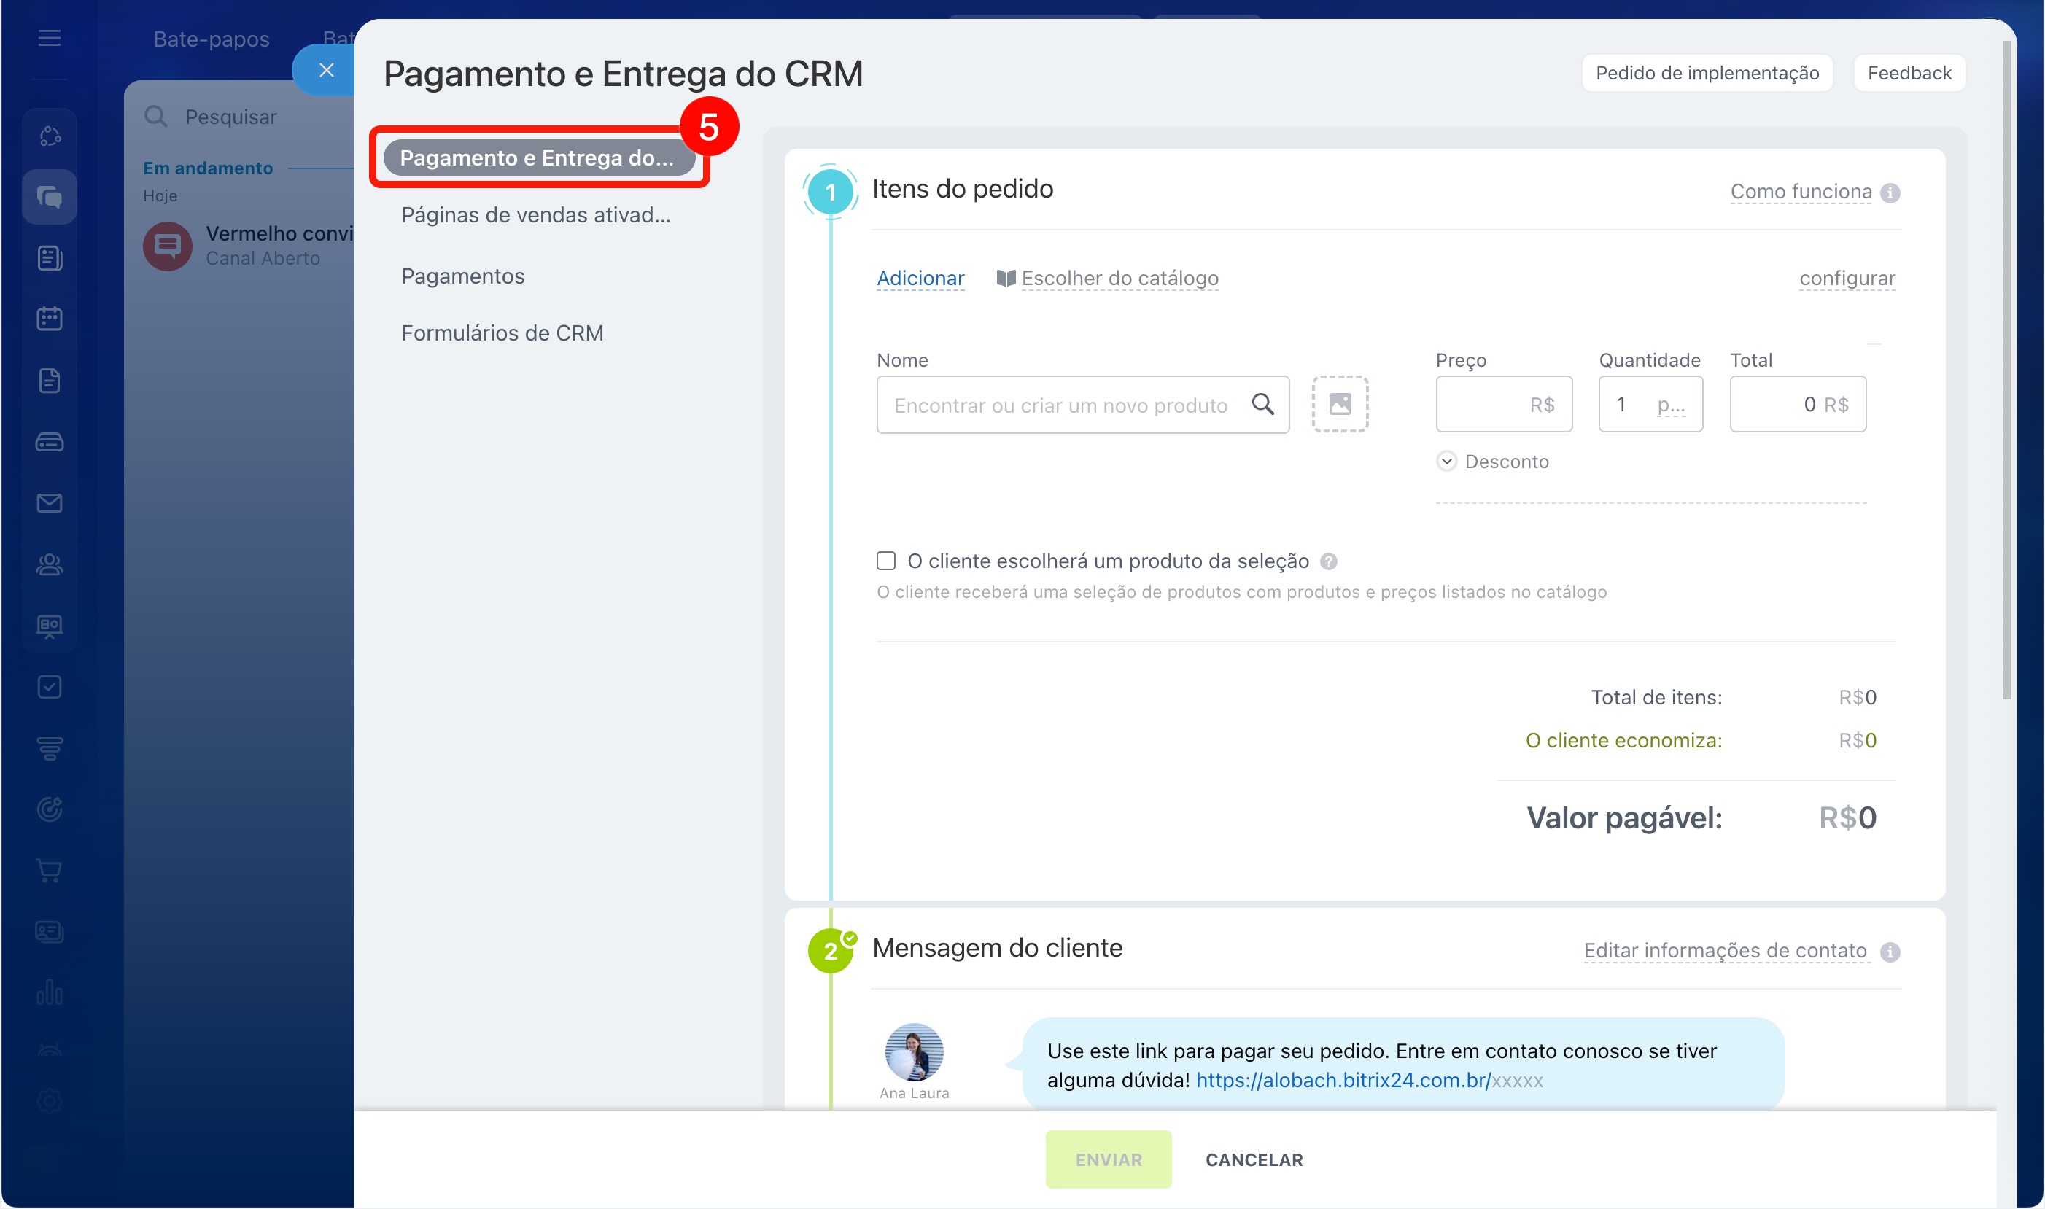Viewport: 2045px width, 1209px height.
Task: Click the info icon beside Editar informações
Action: click(1890, 952)
